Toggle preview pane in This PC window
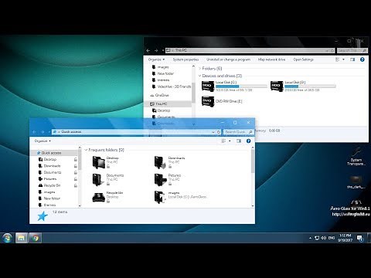Image resolution: width=371 pixels, height=278 pixels. [352, 59]
